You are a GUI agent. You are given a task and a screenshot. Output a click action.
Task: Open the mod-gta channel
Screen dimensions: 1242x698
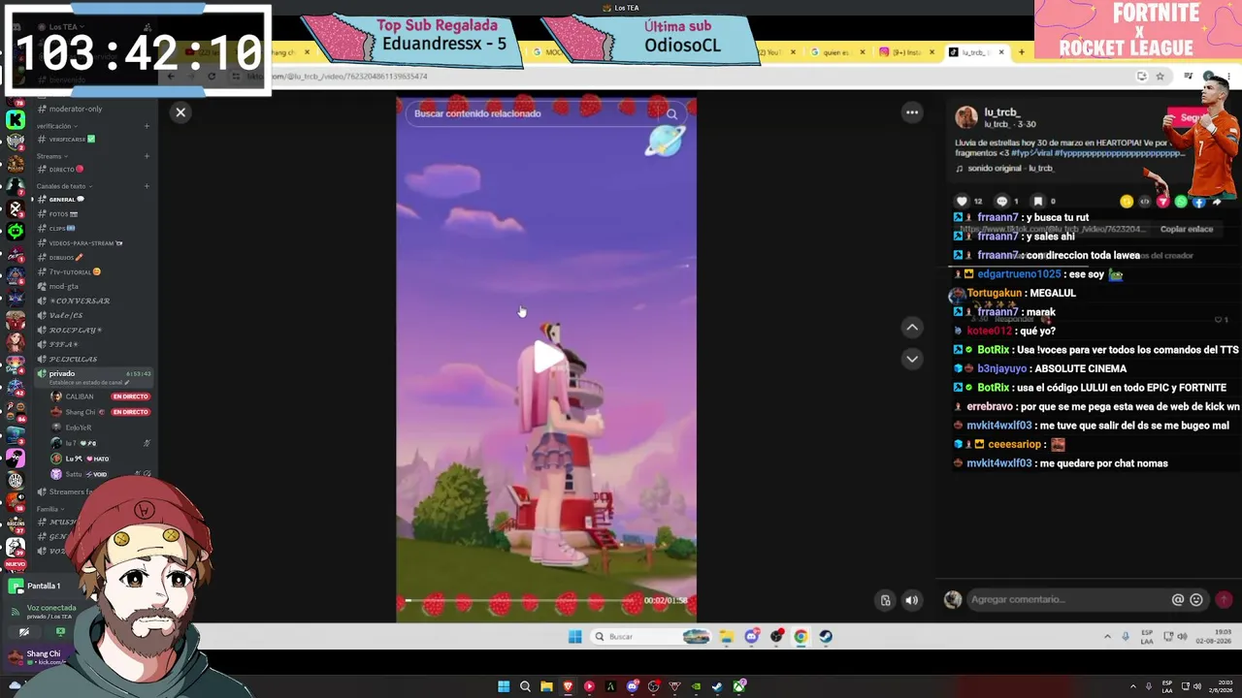(x=64, y=287)
